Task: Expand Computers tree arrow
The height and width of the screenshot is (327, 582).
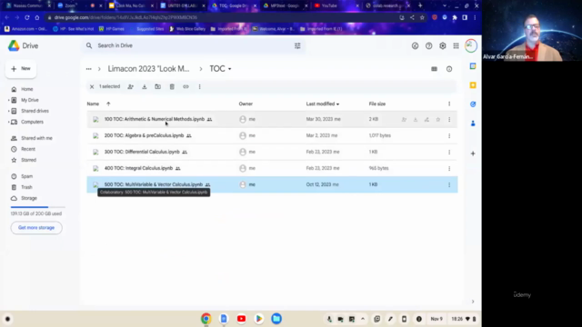Action: [x=8, y=122]
